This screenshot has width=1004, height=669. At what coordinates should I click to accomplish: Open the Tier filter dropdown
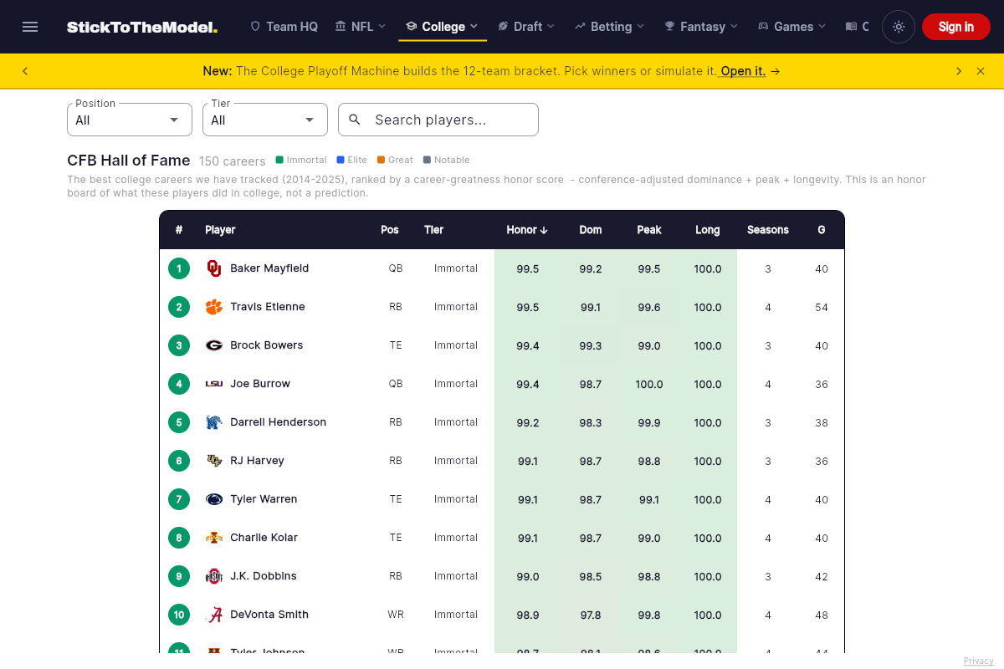click(x=265, y=120)
